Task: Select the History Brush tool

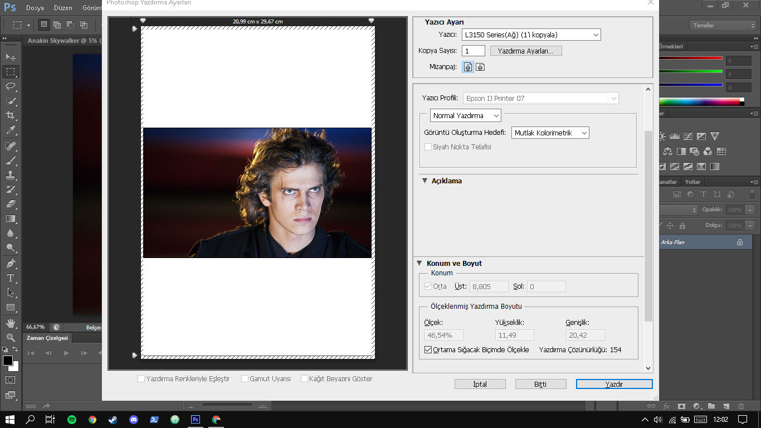Action: [11, 189]
